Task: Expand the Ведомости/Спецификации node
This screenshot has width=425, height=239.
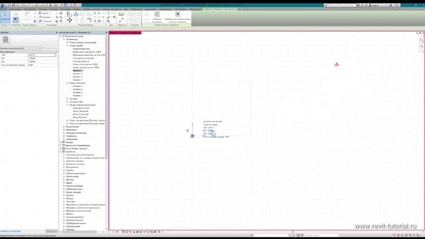Action: 60,145
